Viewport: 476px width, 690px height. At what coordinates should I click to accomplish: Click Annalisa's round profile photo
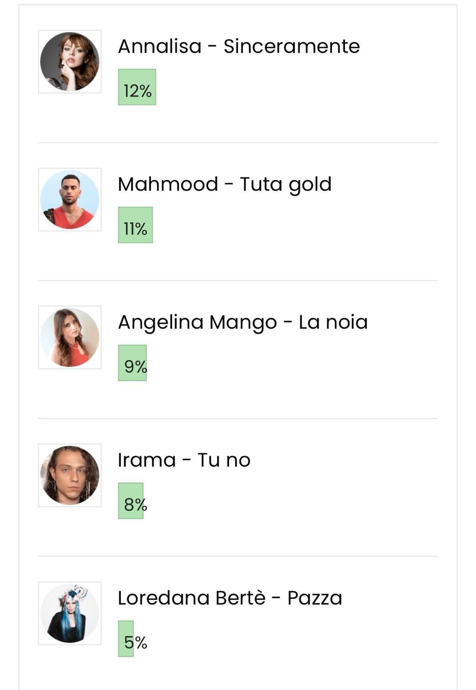pyautogui.click(x=70, y=62)
